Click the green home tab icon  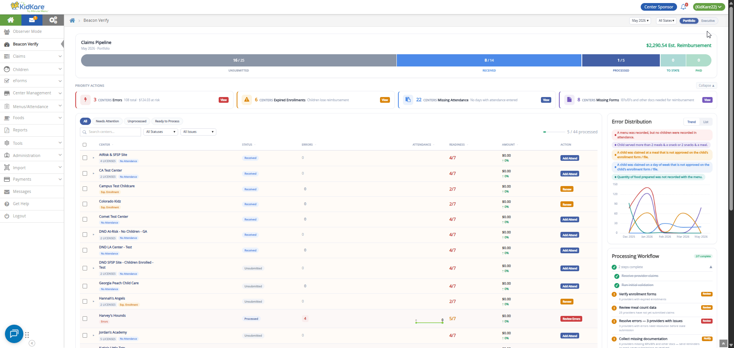(11, 20)
